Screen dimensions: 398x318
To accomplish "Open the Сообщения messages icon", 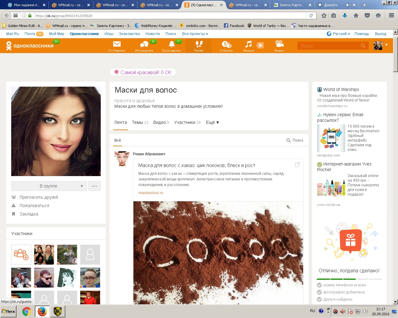I will 117,46.
